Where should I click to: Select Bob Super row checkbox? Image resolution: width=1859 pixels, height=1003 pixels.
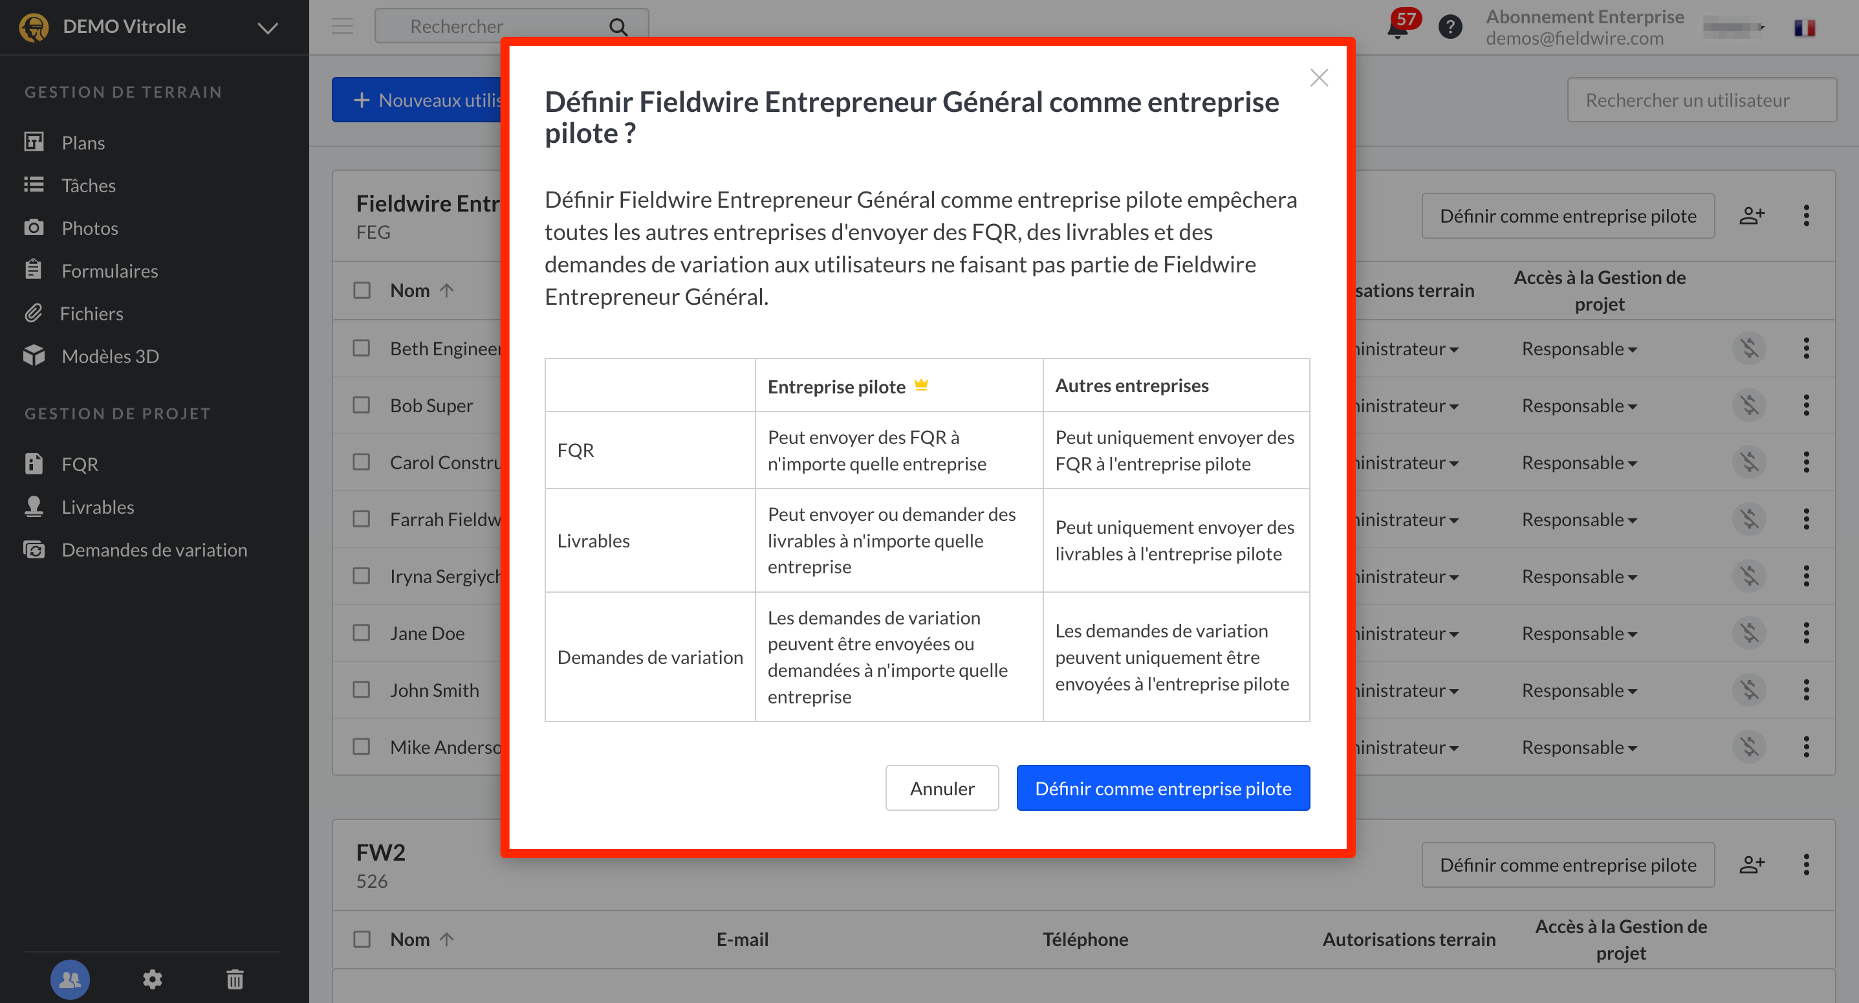(362, 405)
